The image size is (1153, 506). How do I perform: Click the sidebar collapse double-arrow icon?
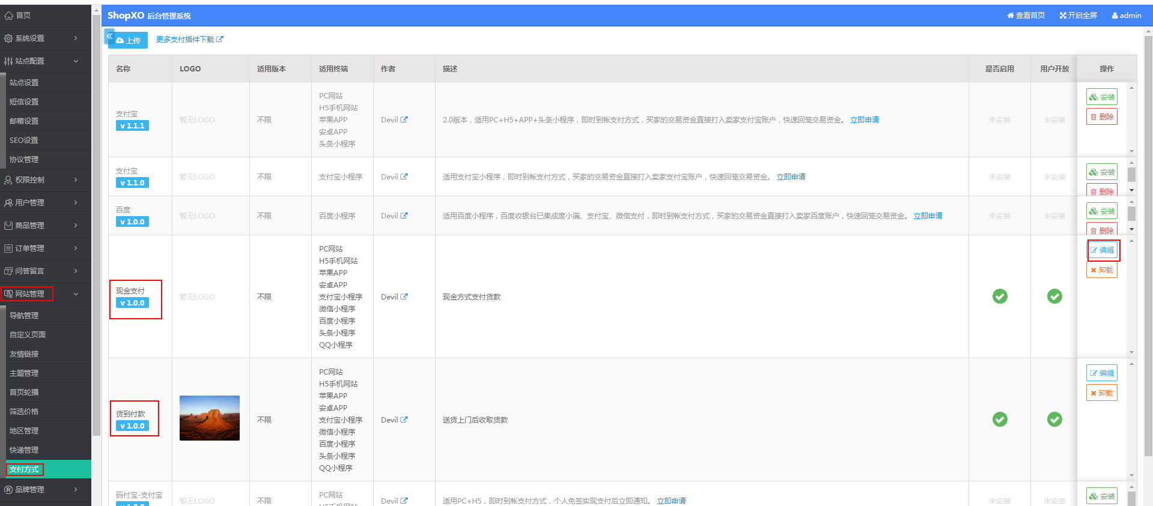point(109,37)
